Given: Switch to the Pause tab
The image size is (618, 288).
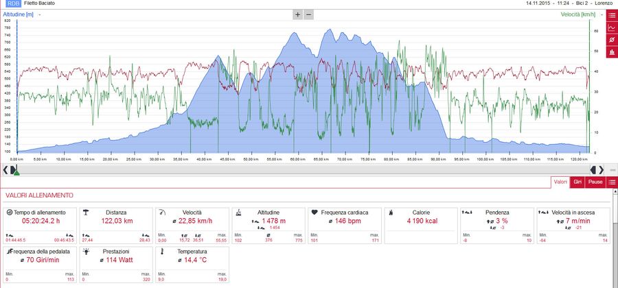Looking at the screenshot, I should [595, 182].
